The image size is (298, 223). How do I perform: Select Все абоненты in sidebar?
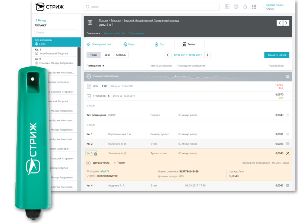pos(57,42)
